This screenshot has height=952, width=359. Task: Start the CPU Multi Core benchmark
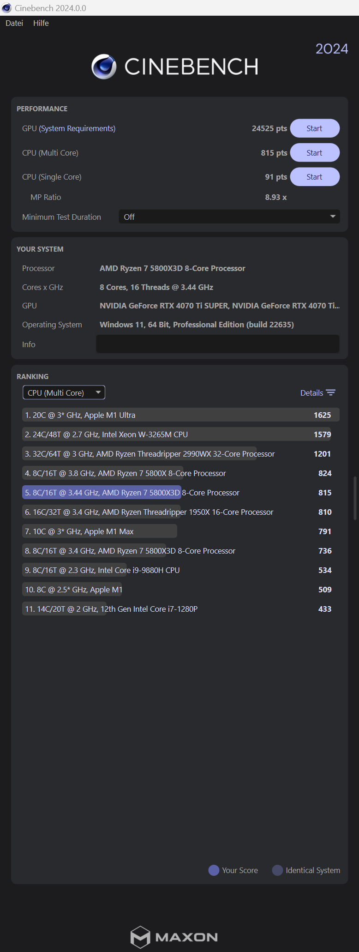tap(315, 153)
